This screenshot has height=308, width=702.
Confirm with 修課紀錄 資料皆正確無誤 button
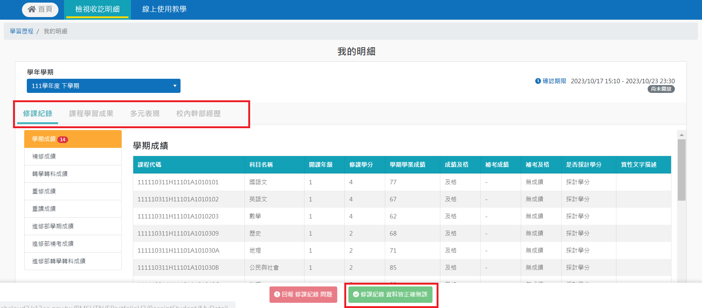(390, 294)
